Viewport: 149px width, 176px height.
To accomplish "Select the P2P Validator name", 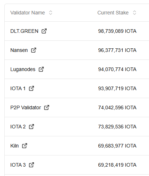I will coord(26,107).
